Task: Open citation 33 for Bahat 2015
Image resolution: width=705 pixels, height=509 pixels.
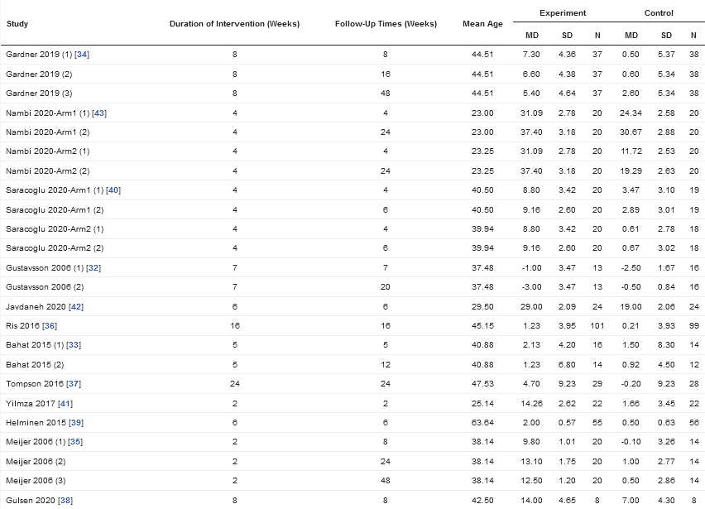Action: 73,345
